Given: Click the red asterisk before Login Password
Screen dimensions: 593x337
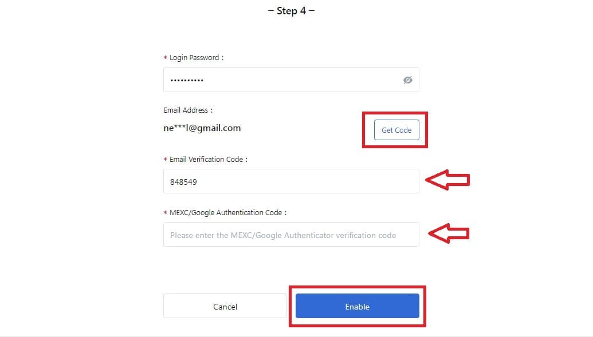Looking at the screenshot, I should tap(165, 58).
